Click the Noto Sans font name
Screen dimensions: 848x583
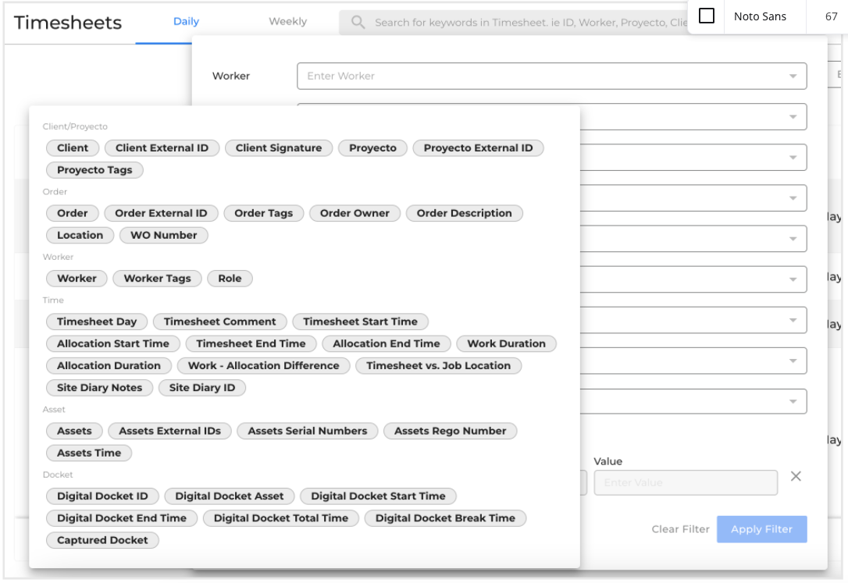click(760, 16)
